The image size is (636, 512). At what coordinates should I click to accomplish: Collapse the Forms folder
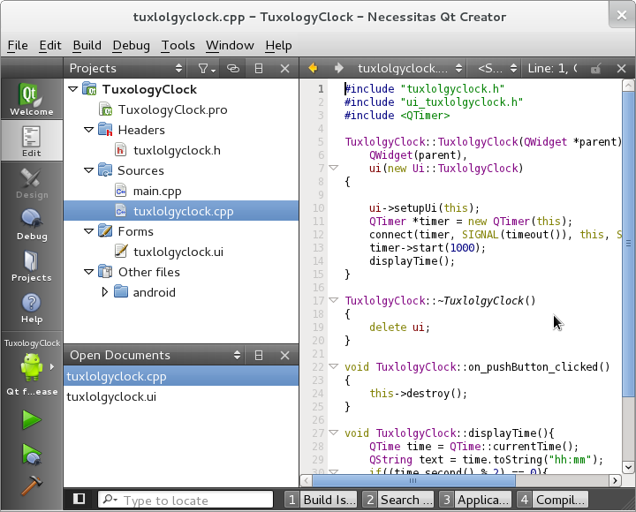[x=89, y=231]
